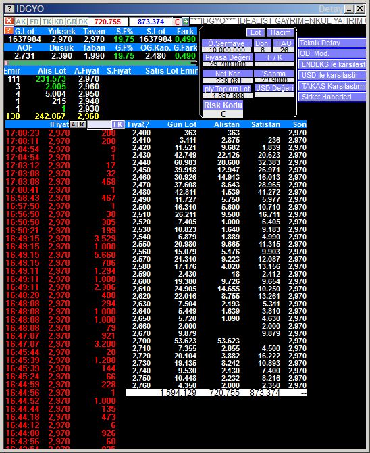Select the AK toolbar button
Viewport: 370px width, 453px height.
[21, 22]
